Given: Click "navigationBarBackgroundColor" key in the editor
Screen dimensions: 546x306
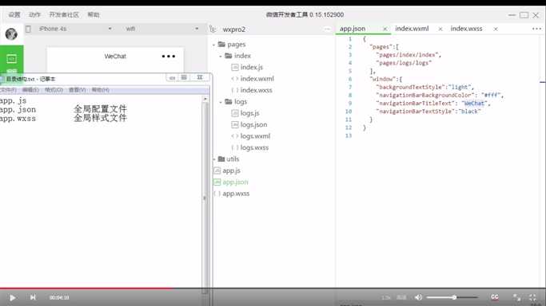Looking at the screenshot, I should pos(424,95).
